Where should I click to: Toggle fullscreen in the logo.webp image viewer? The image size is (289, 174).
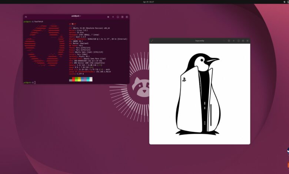(152, 41)
